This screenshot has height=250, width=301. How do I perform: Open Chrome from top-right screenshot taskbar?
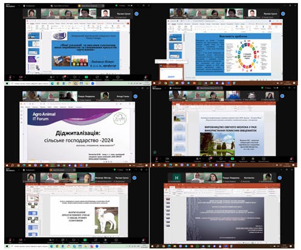point(166,83)
